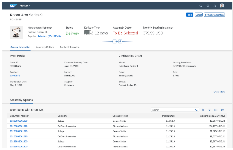
Task: Open table sort settings icon
Action: [203, 110]
